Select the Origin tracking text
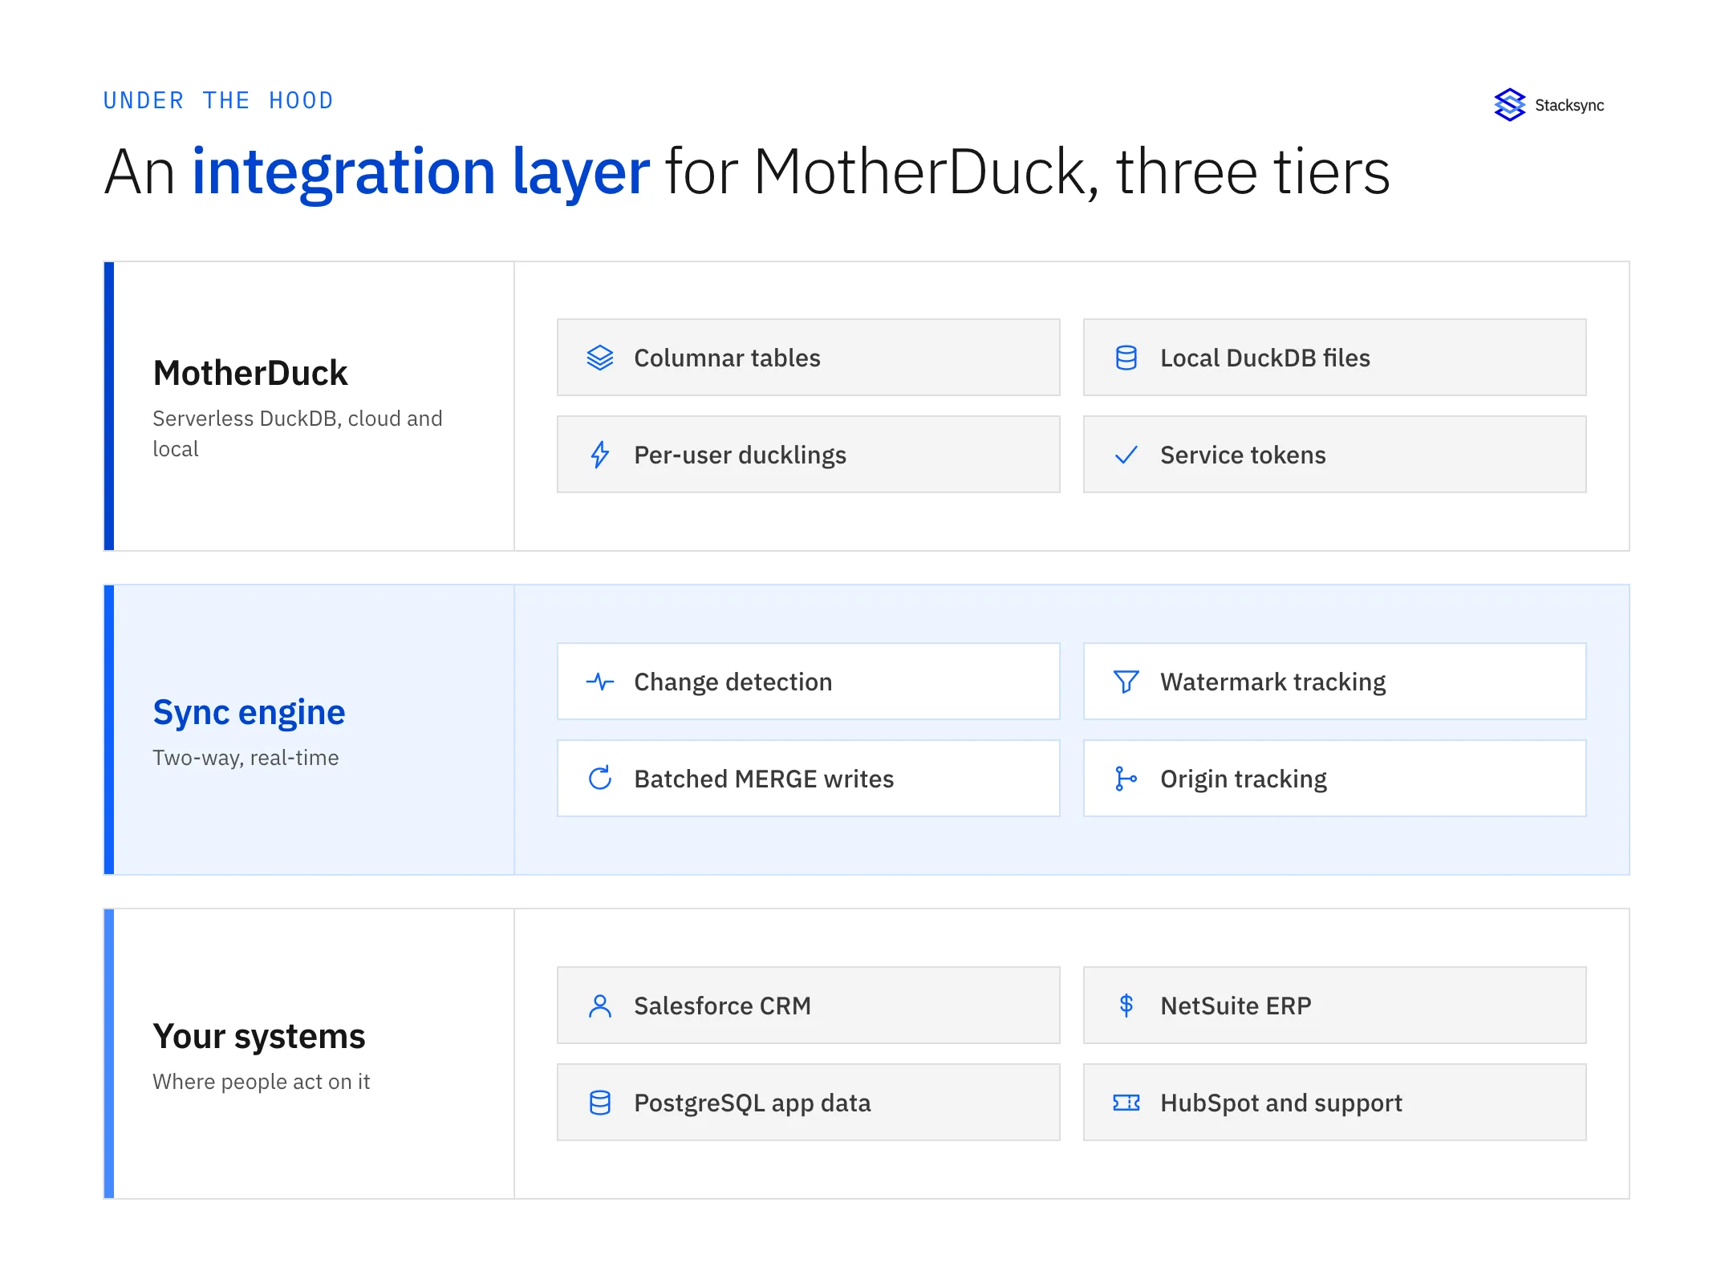 pos(1244,779)
